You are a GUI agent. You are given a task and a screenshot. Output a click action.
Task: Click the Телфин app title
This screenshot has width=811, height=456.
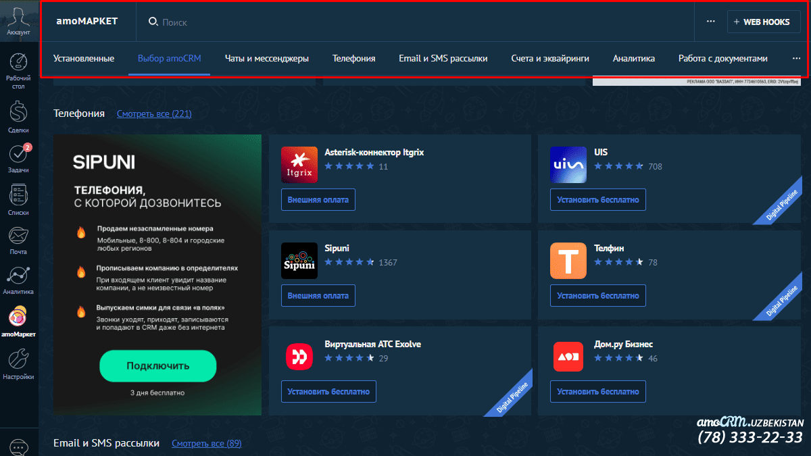(609, 249)
